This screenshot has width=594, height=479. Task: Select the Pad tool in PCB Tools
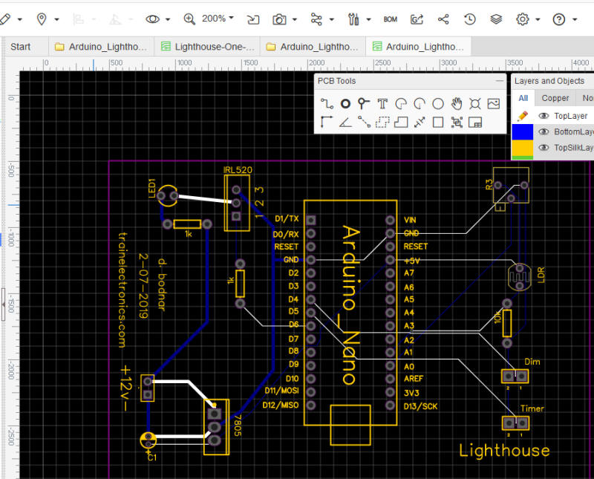pos(345,104)
